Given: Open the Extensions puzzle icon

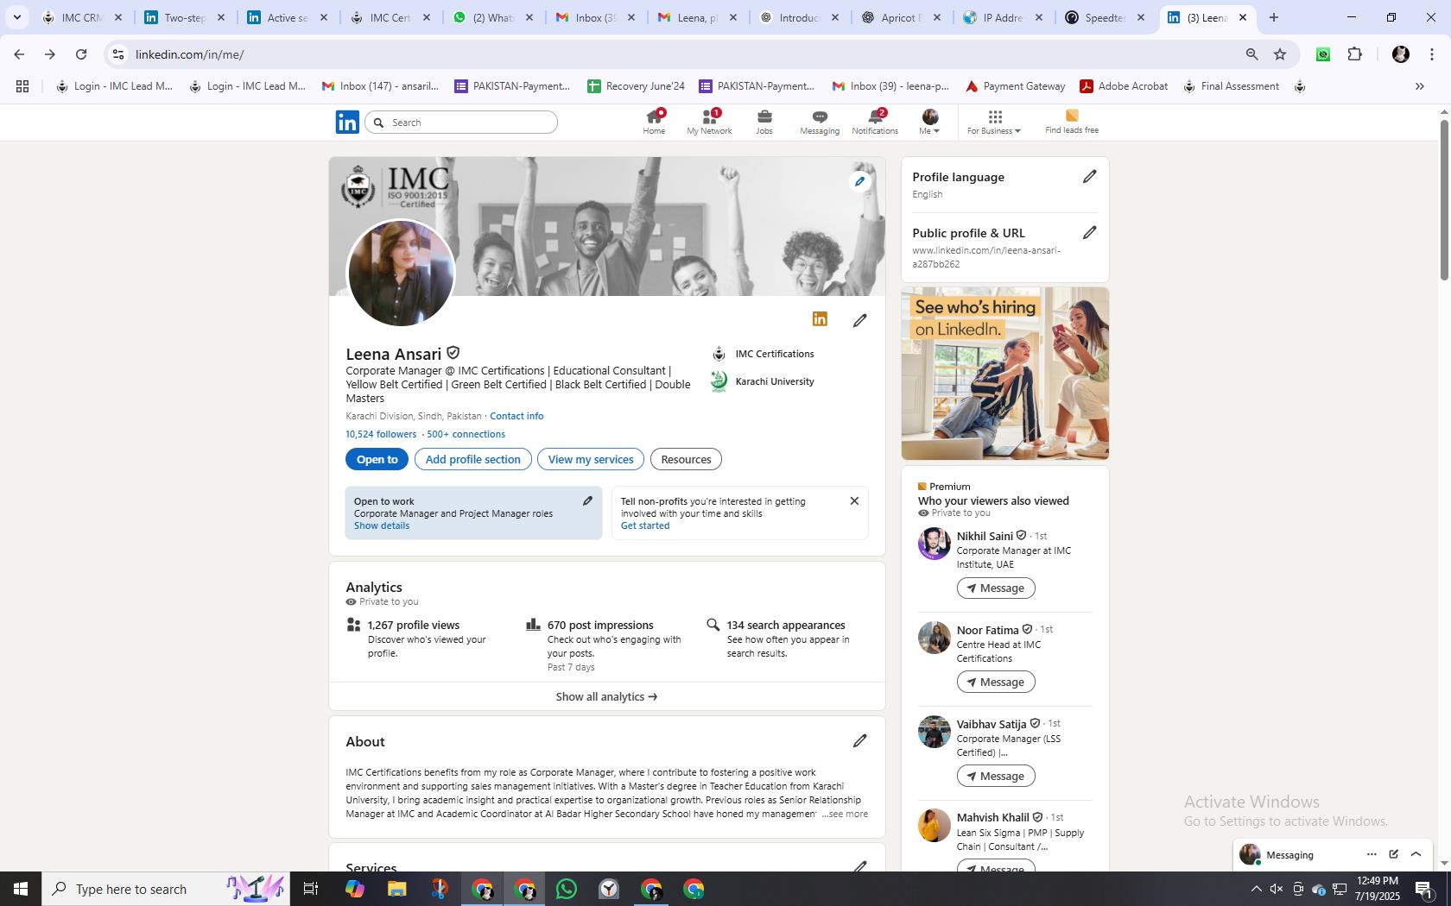Looking at the screenshot, I should coord(1354,54).
